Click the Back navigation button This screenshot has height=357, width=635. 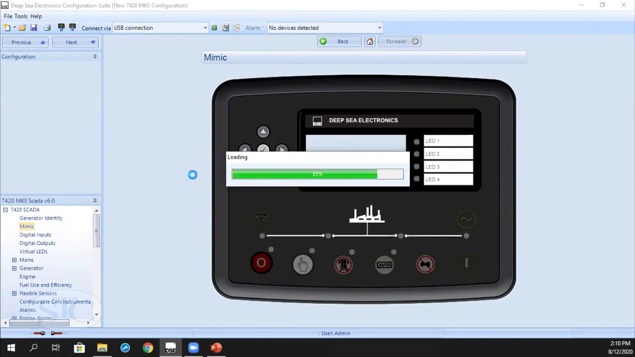339,42
